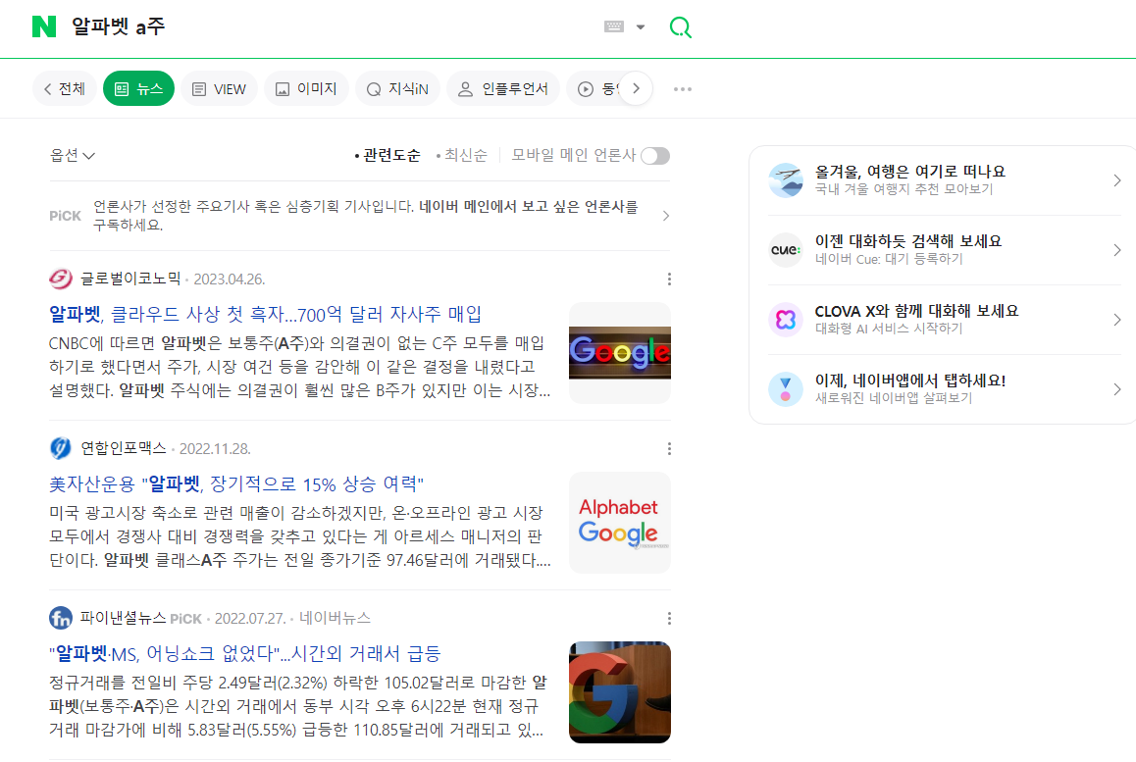This screenshot has width=1136, height=762.
Task: Expand the PiCK notice chevron
Action: pos(666,216)
